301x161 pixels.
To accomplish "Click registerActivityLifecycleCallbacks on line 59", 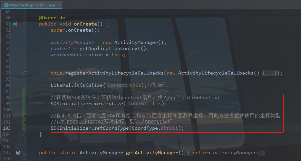I will coord(114,73).
